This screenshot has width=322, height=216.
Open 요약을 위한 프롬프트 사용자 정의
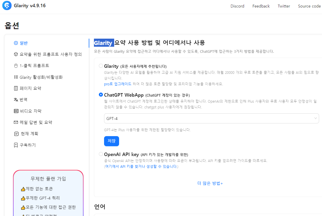click(51, 54)
